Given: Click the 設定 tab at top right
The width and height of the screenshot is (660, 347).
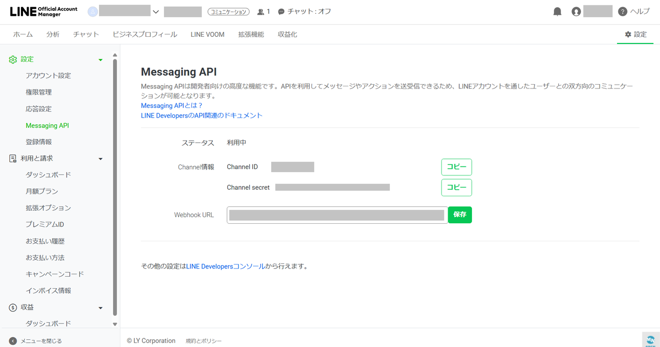Looking at the screenshot, I should (636, 34).
